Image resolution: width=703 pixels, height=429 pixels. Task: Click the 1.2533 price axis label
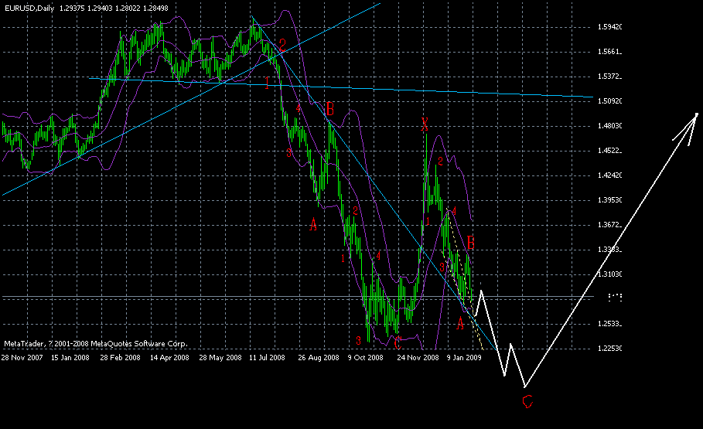tap(609, 324)
